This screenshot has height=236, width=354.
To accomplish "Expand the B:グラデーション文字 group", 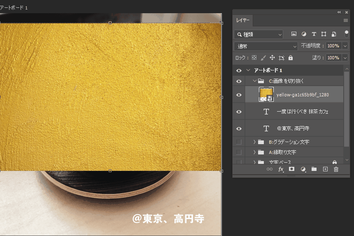I will [254, 142].
